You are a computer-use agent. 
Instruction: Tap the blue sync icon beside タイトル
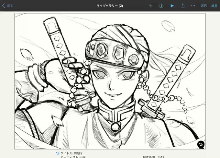coord(58,153)
